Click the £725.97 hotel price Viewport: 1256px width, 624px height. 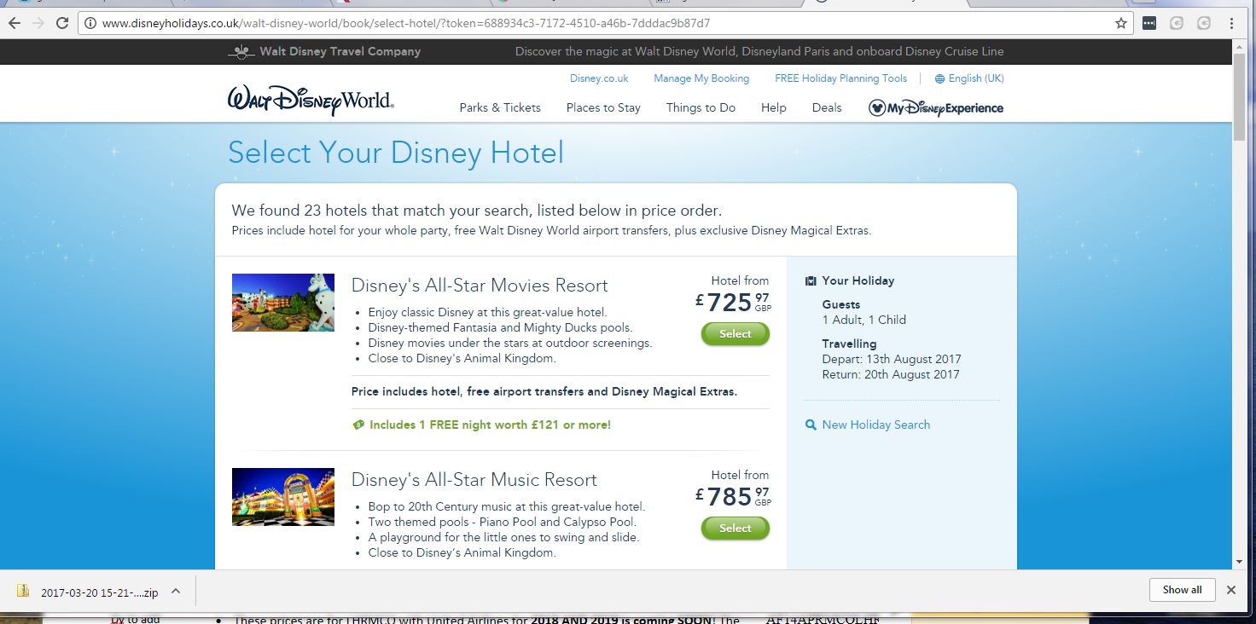pos(733,302)
